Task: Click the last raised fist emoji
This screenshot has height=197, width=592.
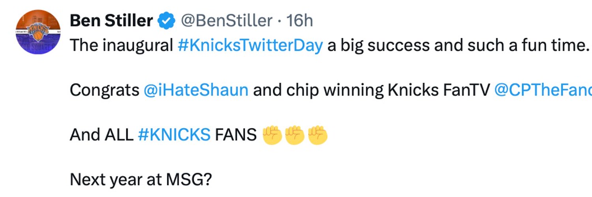Action: (x=318, y=135)
